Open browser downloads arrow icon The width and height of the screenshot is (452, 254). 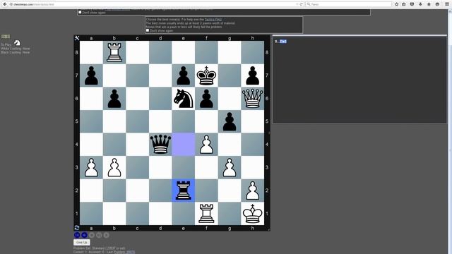[x=420, y=4]
